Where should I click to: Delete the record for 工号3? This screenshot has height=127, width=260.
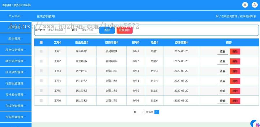click(235, 71)
